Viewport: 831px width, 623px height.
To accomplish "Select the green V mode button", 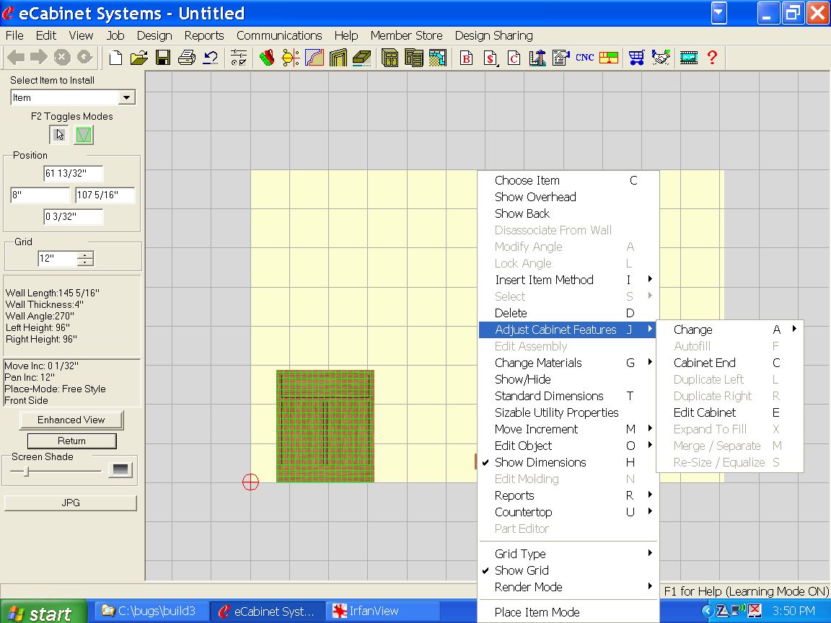I will point(84,135).
